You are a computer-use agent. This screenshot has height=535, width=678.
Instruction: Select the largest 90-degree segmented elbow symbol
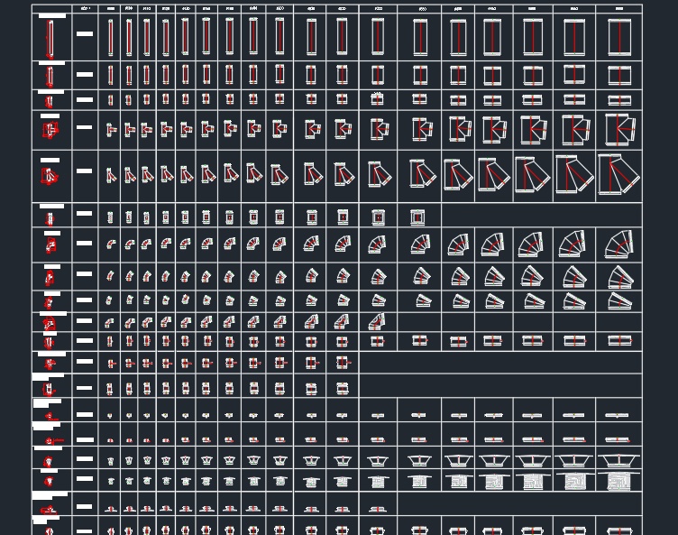619,244
